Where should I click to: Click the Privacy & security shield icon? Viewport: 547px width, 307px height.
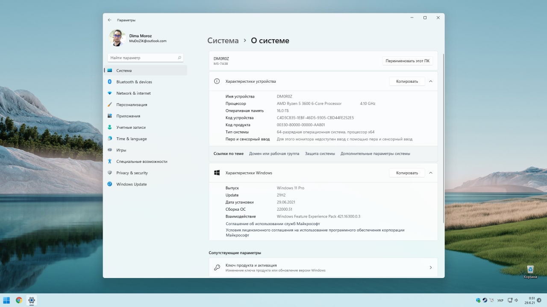coord(110,173)
